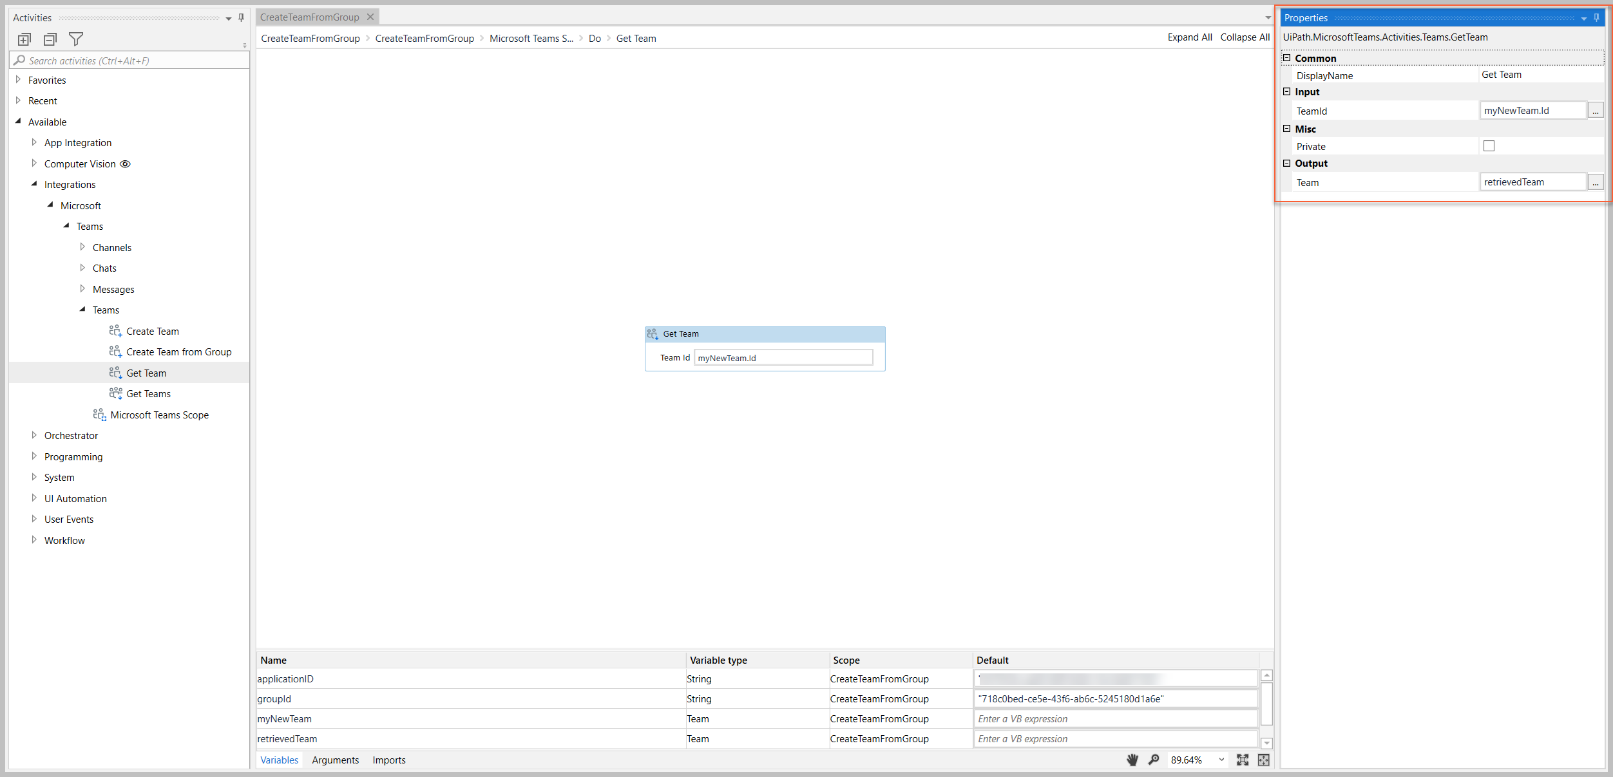Toggle the overview minimap icon
This screenshot has width=1613, height=777.
(x=1264, y=760)
